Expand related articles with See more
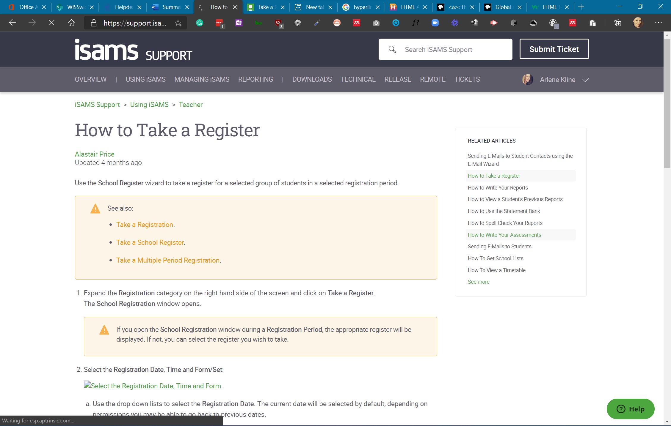The height and width of the screenshot is (426, 671). click(x=478, y=282)
